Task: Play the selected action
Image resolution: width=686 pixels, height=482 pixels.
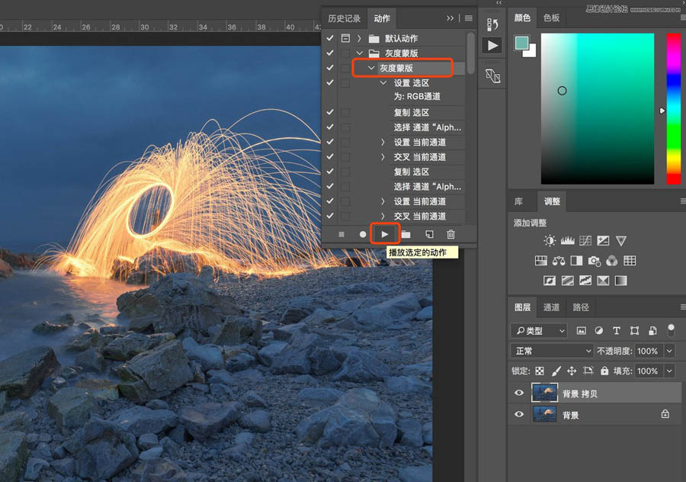Action: coord(385,234)
